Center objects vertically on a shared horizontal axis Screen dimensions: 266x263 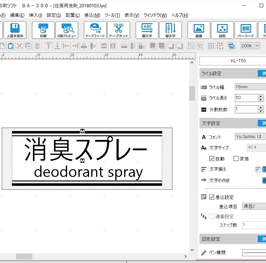(93, 46)
